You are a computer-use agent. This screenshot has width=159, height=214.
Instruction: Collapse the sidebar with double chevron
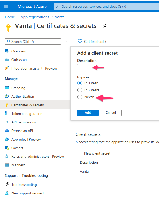[x=66, y=42]
